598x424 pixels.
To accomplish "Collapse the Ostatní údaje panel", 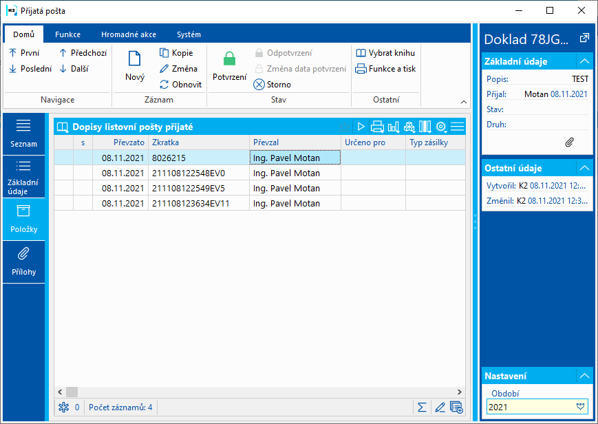I will tap(584, 168).
